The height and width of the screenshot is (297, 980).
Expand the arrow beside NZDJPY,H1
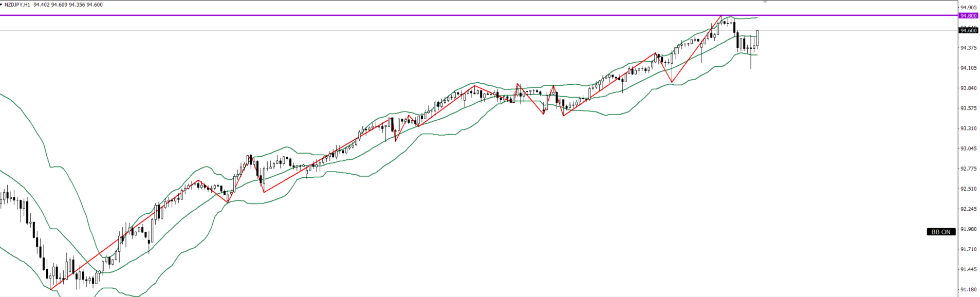click(x=2, y=5)
